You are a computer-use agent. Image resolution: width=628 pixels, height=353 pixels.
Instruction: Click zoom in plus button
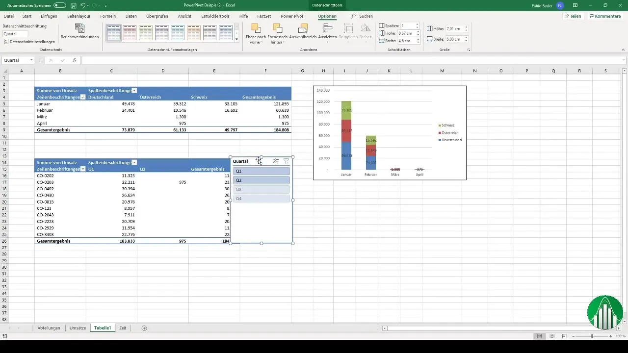pos(611,336)
